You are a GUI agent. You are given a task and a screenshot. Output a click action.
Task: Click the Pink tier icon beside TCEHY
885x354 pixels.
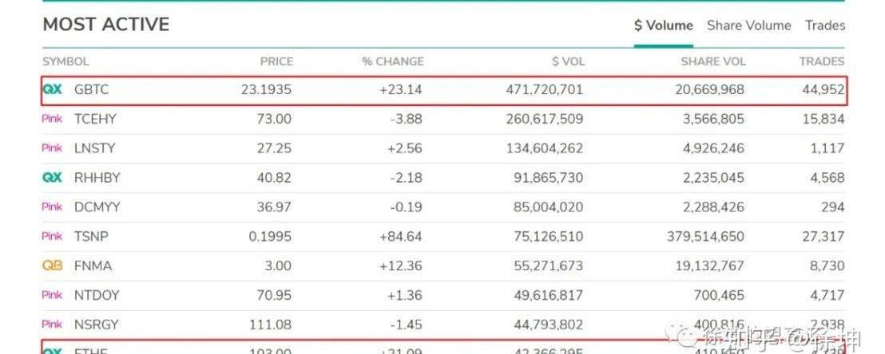pos(52,119)
